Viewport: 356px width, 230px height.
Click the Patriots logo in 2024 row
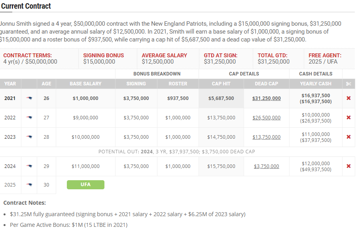pyautogui.click(x=29, y=166)
